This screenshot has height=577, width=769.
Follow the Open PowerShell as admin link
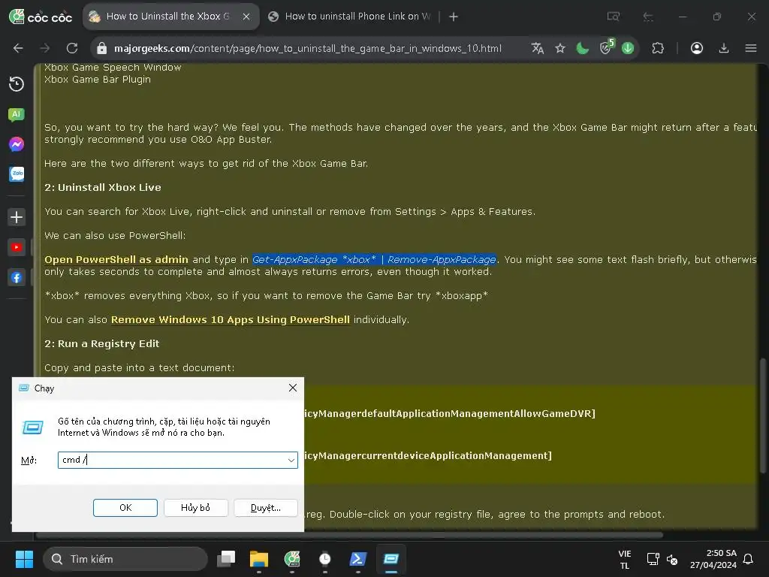pos(116,259)
